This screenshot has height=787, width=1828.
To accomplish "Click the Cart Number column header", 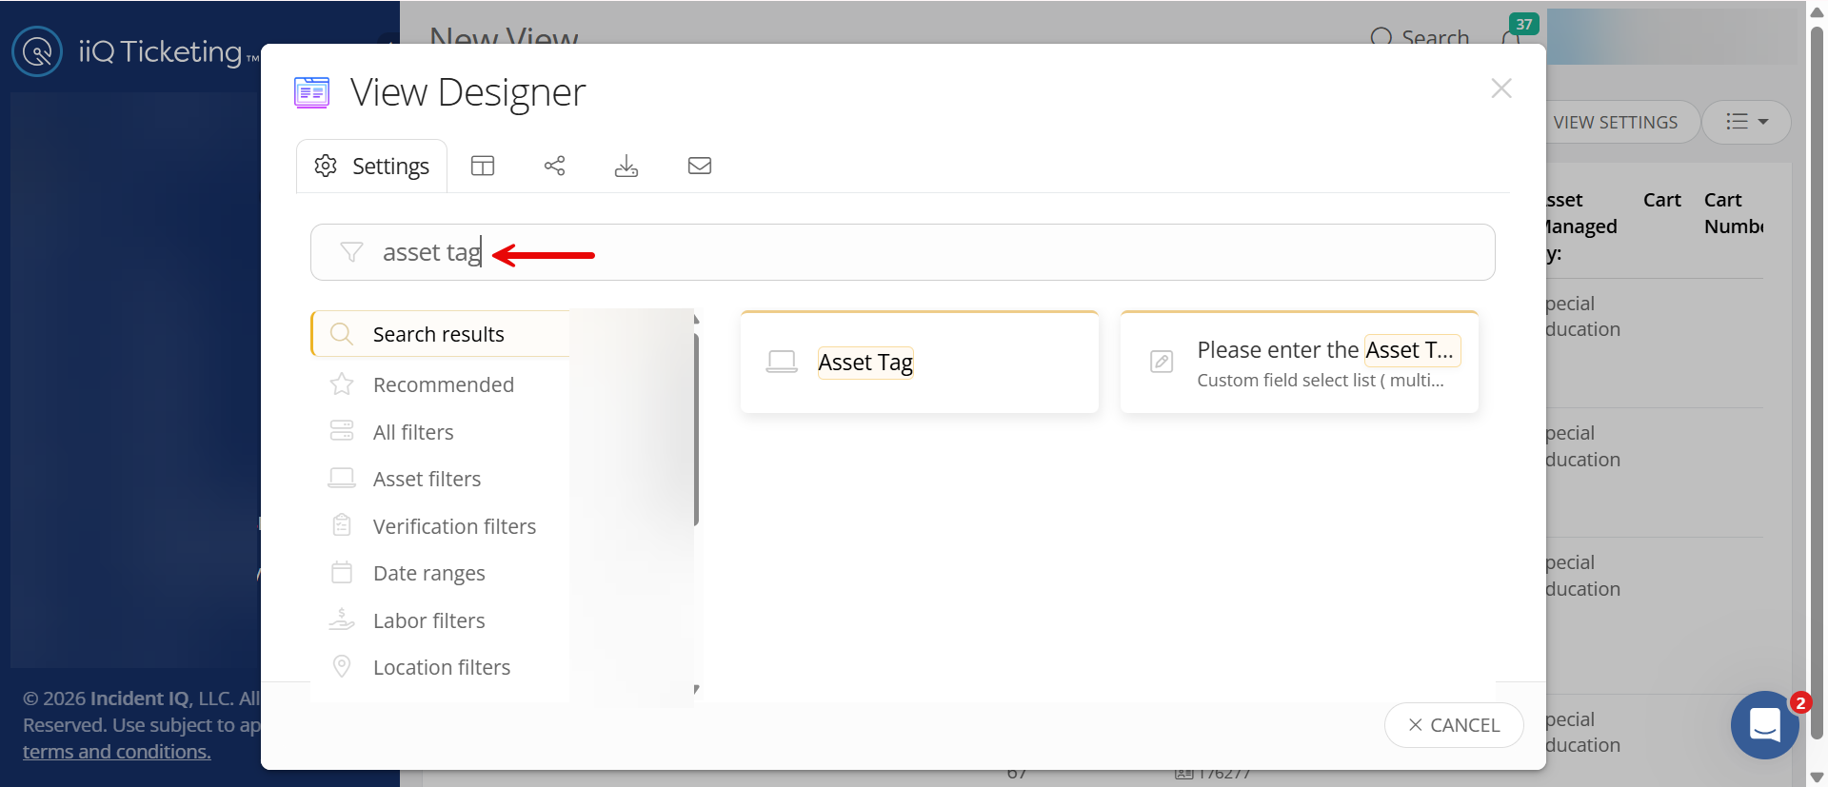I will point(1734,213).
